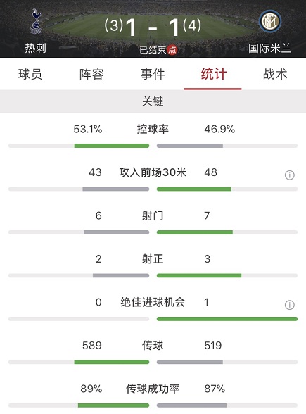
Task: Click Inter's green 射门 shots bar
Action: [195, 232]
